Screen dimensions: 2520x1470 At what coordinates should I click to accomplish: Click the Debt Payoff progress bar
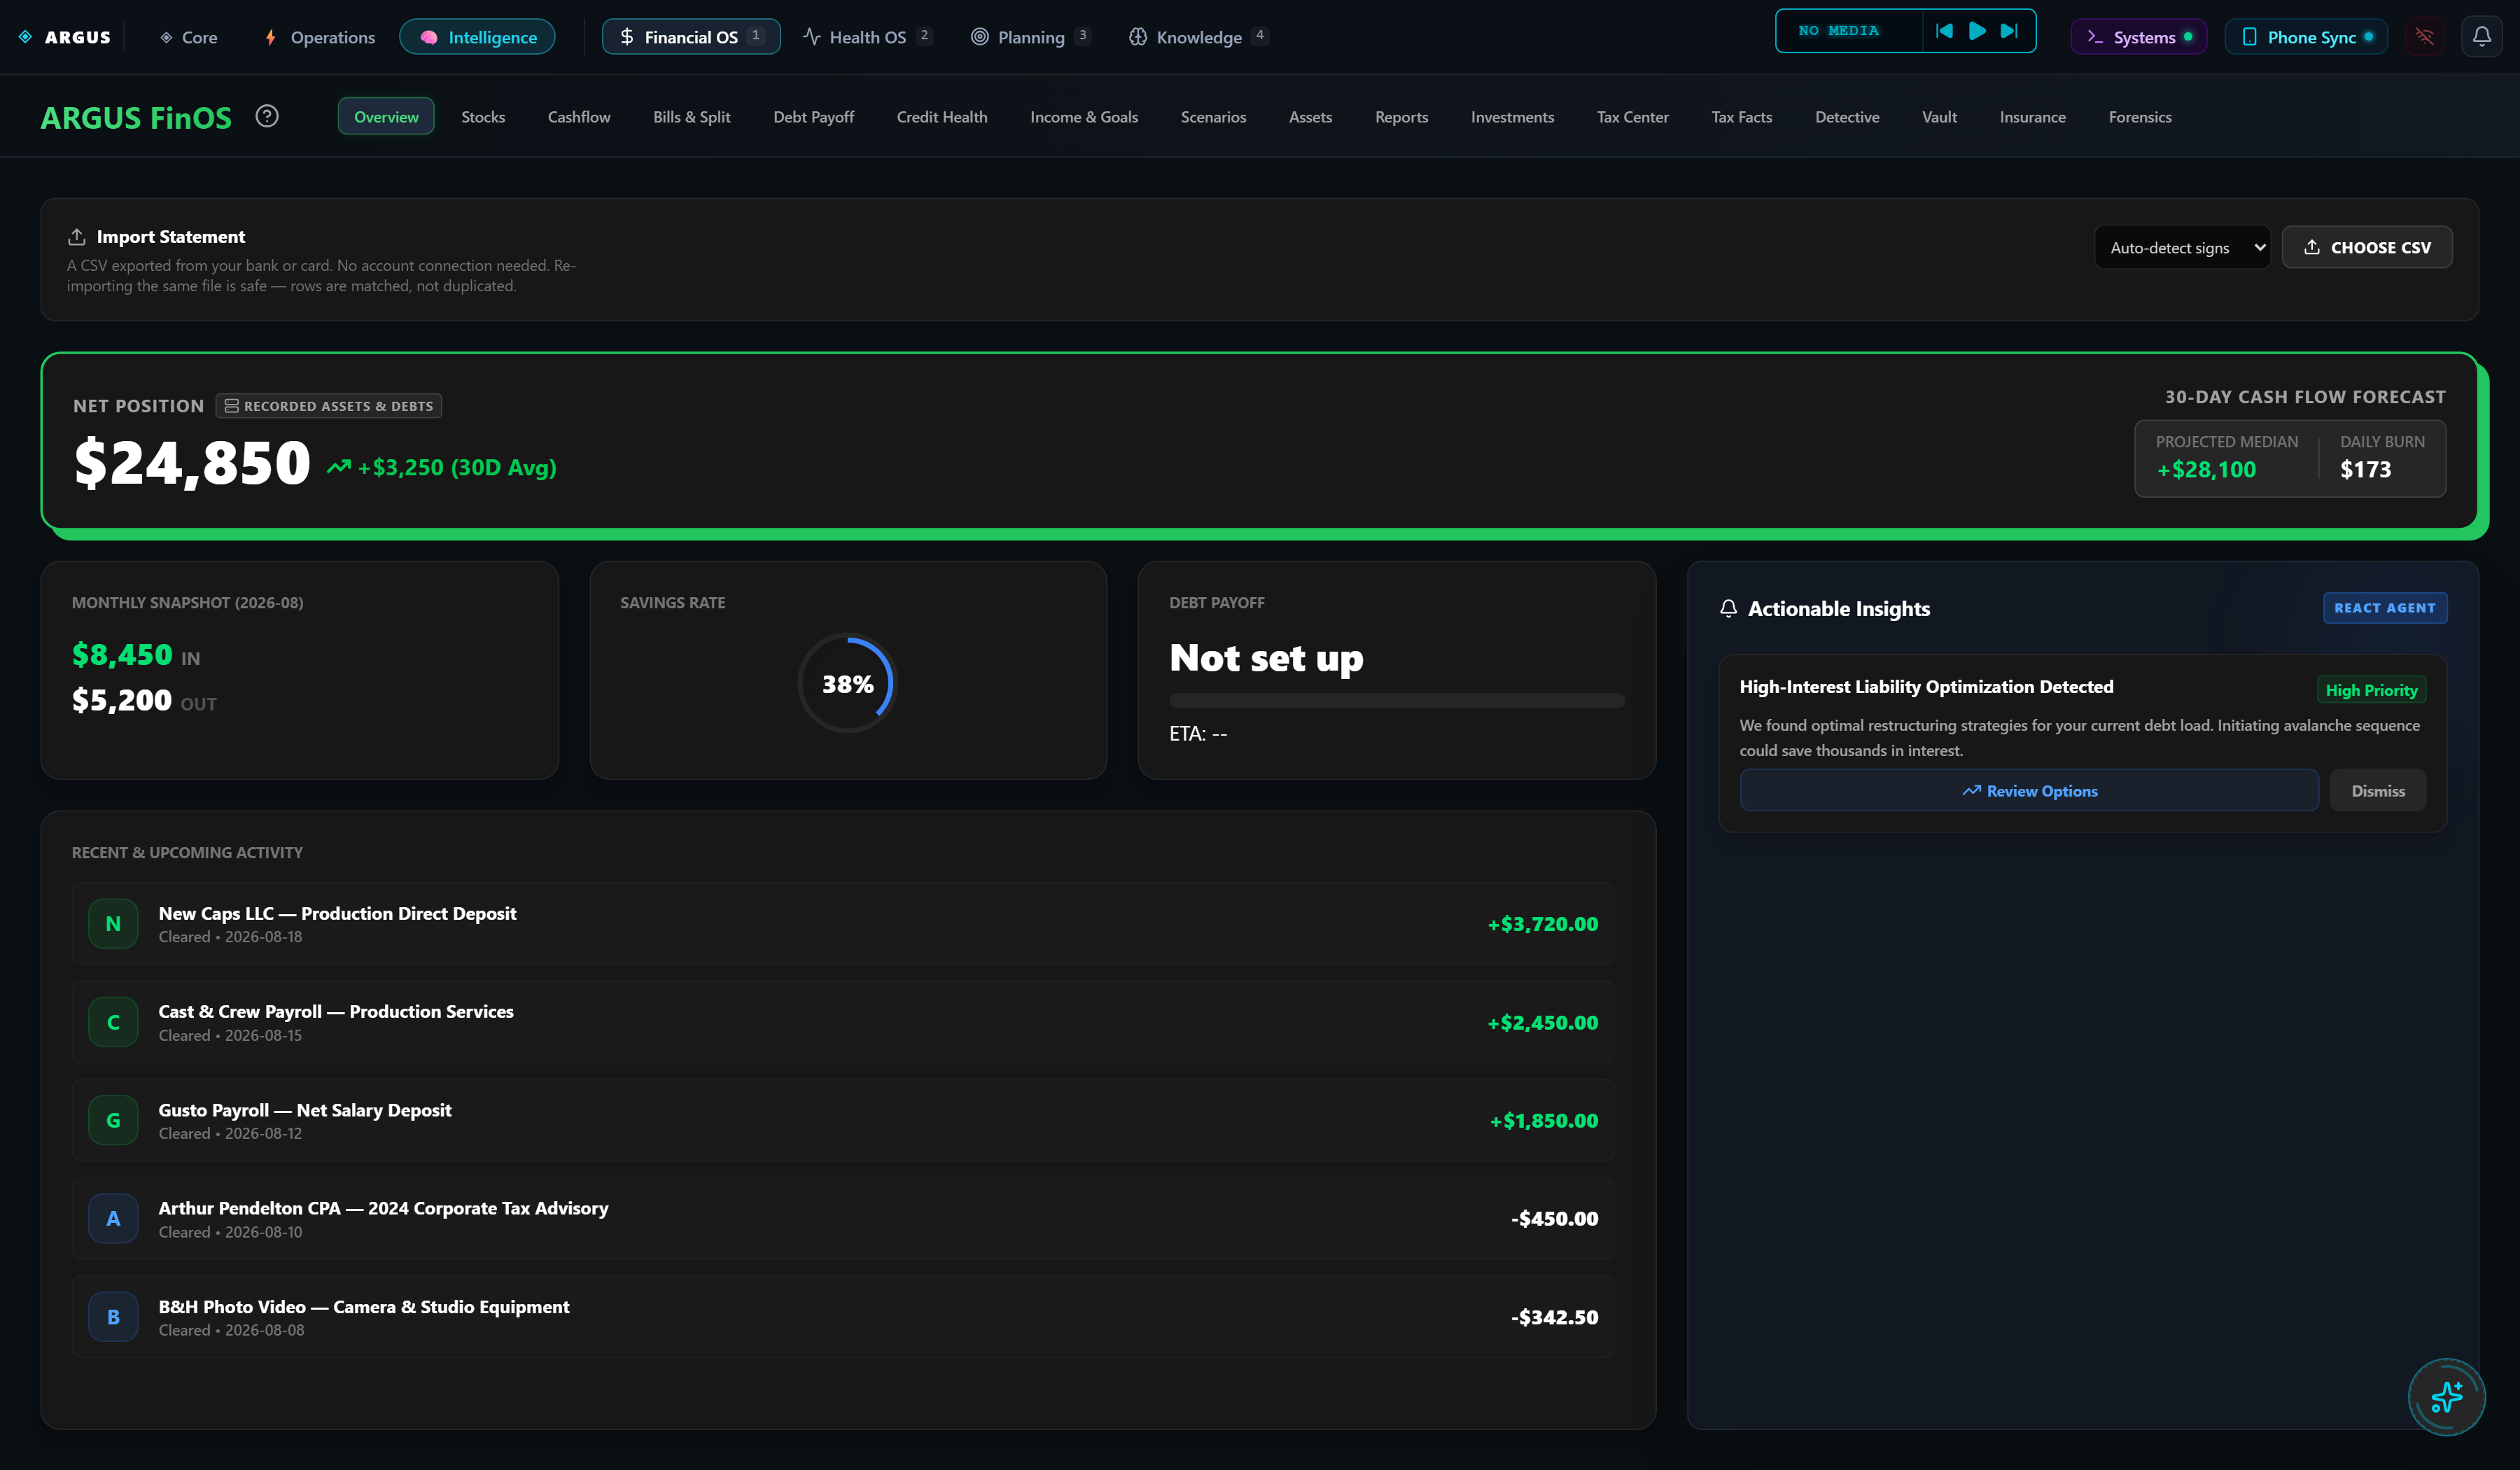[x=1396, y=701]
